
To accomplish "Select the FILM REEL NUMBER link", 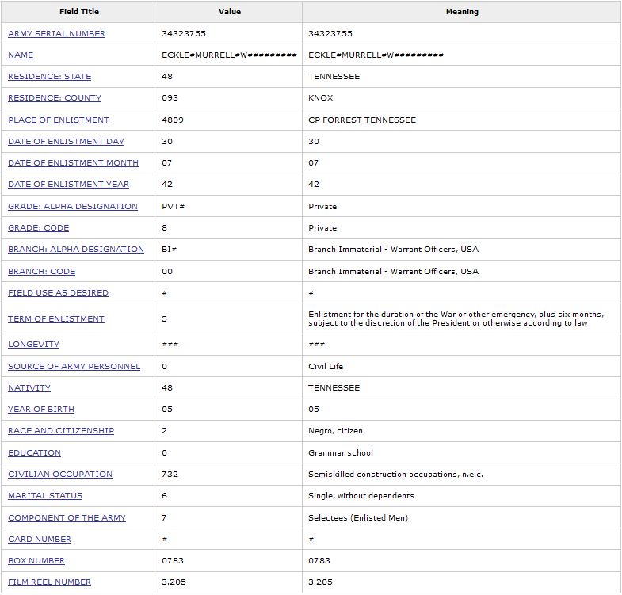I will pos(49,582).
